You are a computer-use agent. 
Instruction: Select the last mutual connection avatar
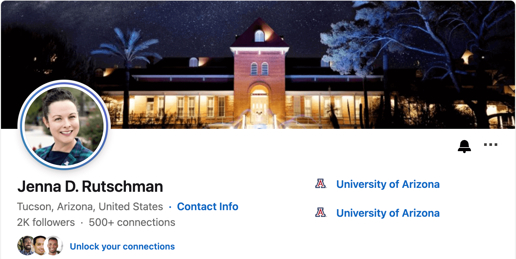[x=54, y=246]
